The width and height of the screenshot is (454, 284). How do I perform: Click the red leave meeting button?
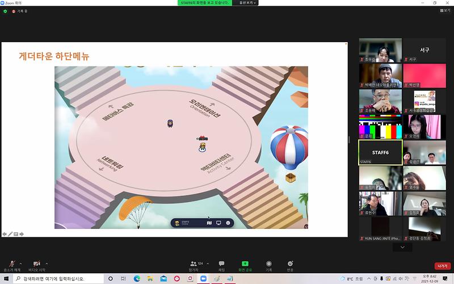(442, 265)
